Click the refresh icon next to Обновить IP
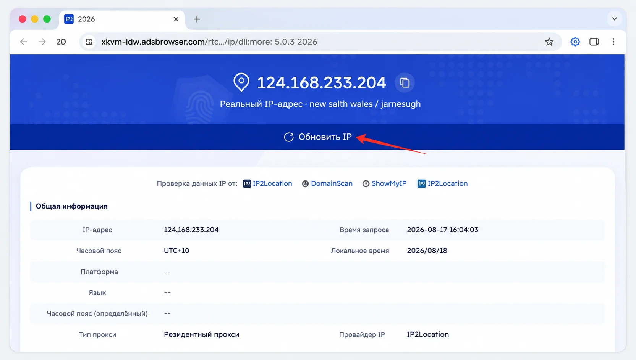The image size is (636, 360). click(x=289, y=137)
